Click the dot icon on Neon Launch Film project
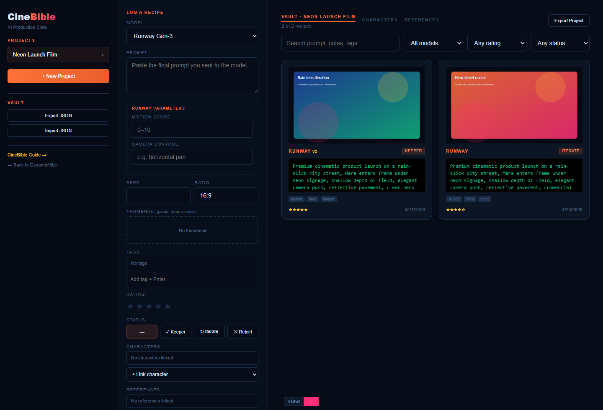603x410 pixels. [x=103, y=55]
